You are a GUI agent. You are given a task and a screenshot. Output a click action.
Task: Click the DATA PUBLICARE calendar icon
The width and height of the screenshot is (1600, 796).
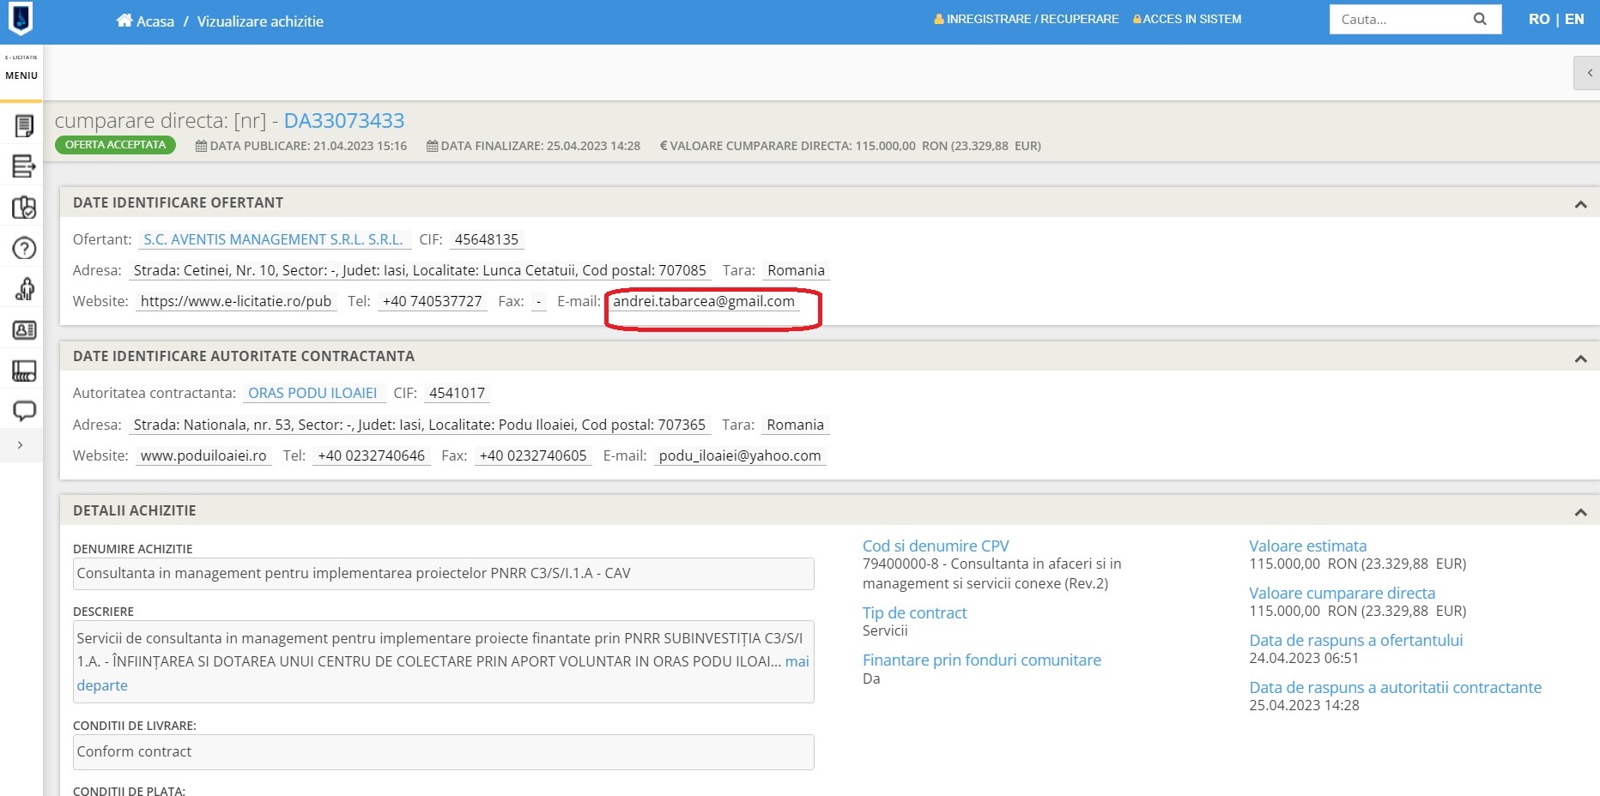[201, 146]
